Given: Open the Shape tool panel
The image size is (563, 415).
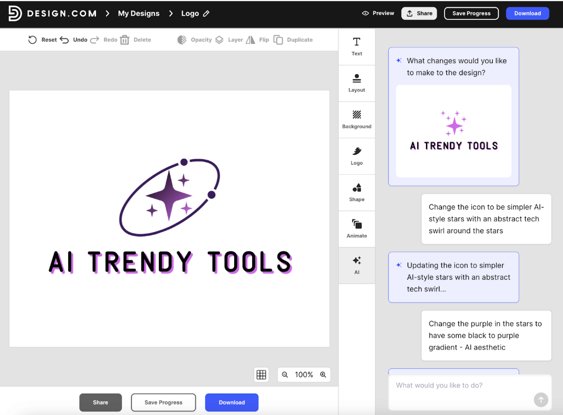Looking at the screenshot, I should pos(357,193).
